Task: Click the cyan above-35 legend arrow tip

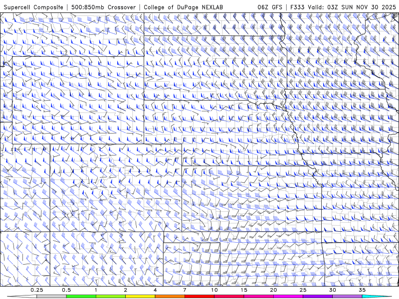Action: [x=377, y=297]
